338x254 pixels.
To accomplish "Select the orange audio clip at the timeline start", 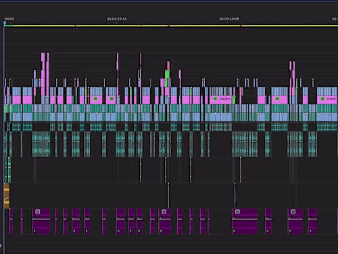I will point(7,196).
